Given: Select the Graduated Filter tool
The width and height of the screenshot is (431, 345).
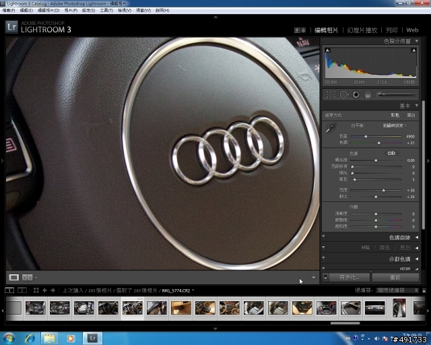Looking at the screenshot, I should (x=368, y=94).
